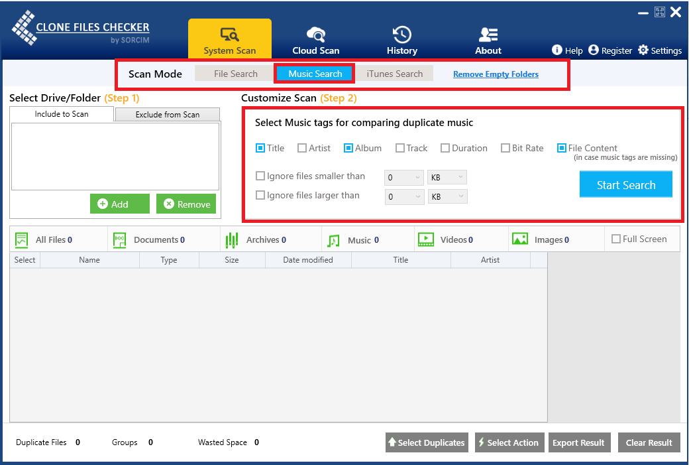Click the Select Action button
Viewport: 689px width, 465px height.
[x=509, y=442]
